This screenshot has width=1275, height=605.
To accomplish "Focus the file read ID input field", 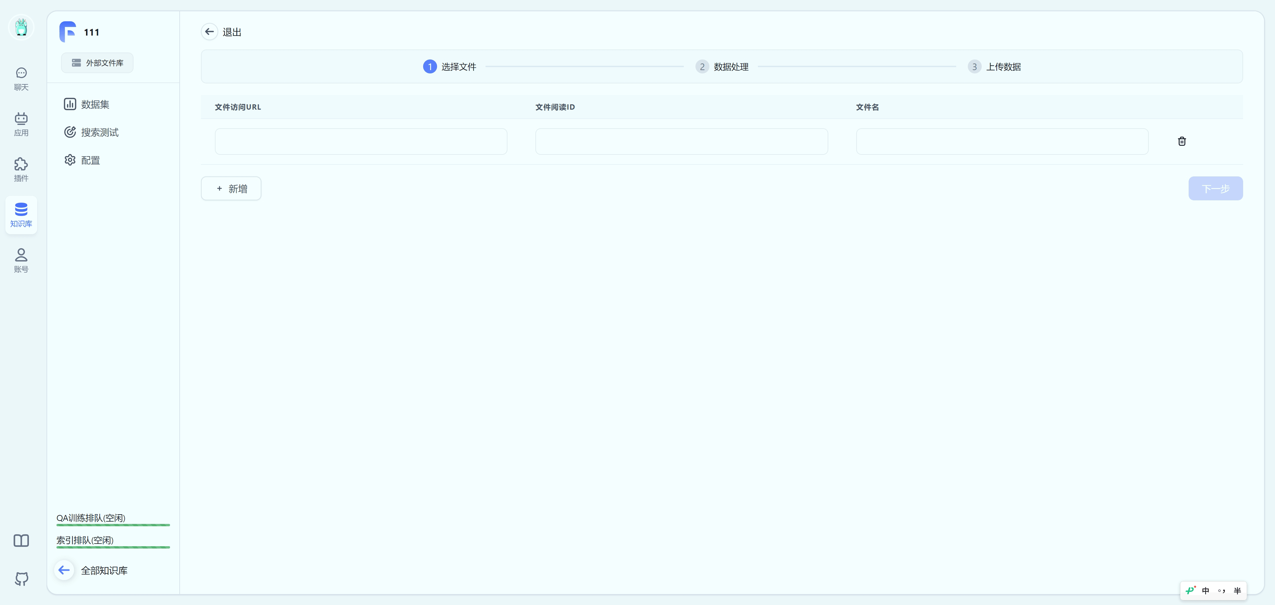I will point(681,142).
